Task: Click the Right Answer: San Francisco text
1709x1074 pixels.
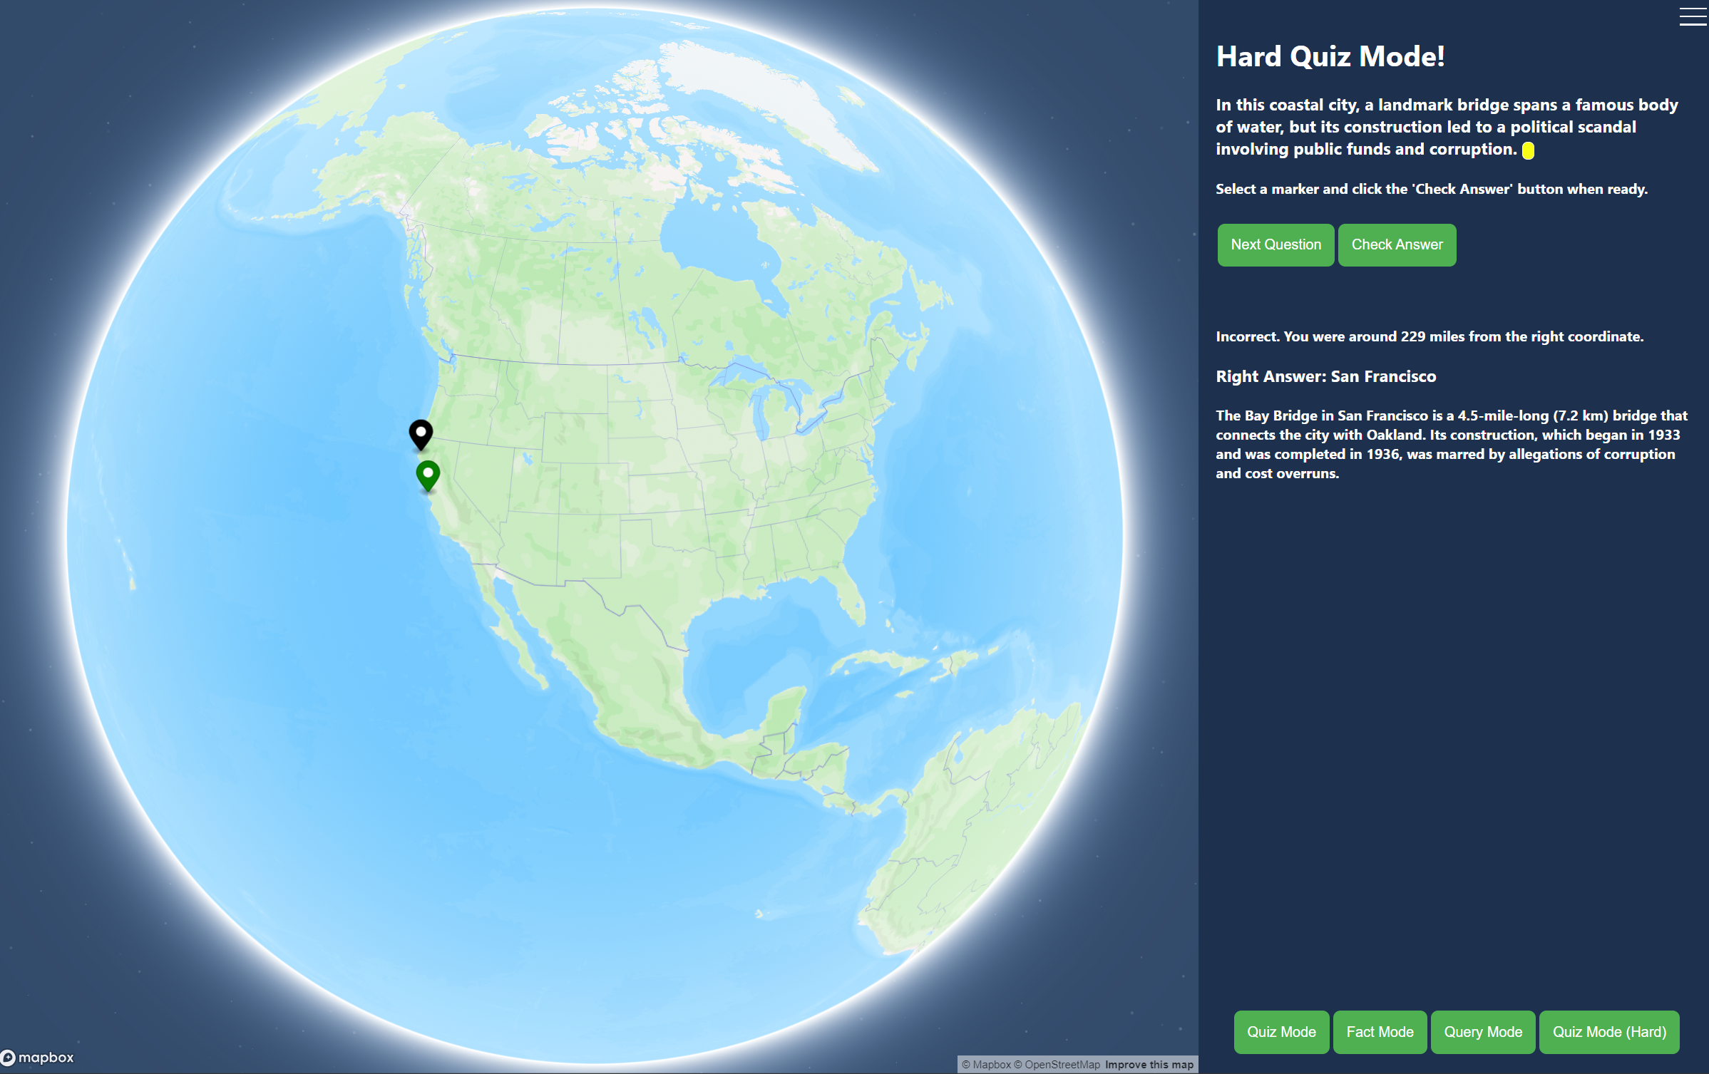Action: click(x=1325, y=376)
